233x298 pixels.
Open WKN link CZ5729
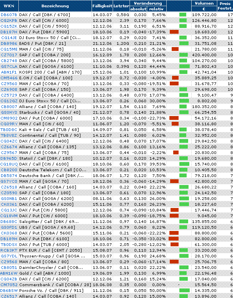(9, 95)
